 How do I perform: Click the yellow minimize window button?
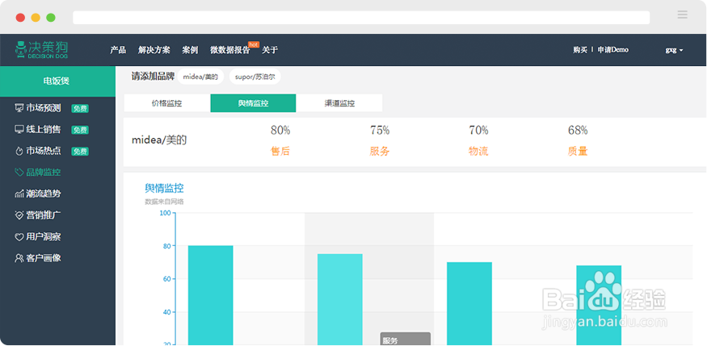36,18
